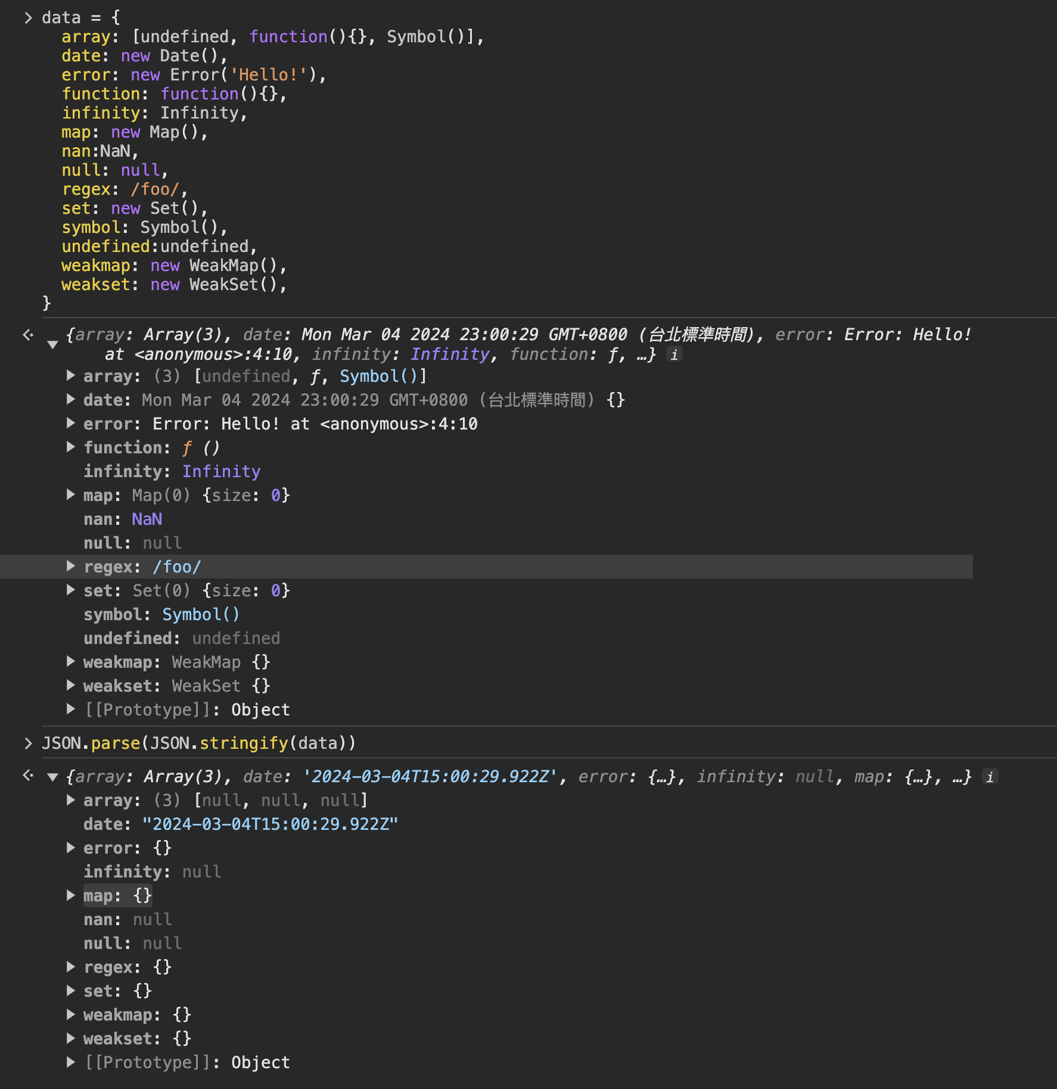
Task: Expand the regex /foo/ property
Action: click(71, 567)
